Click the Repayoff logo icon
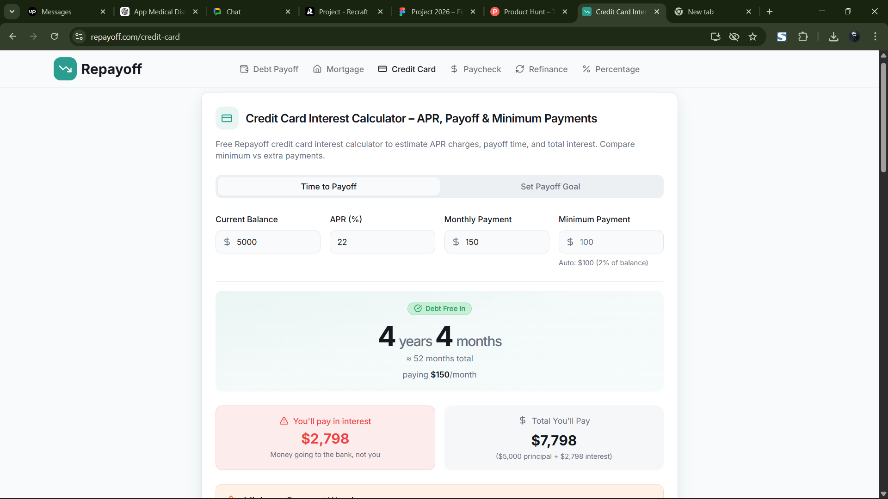The height and width of the screenshot is (499, 888). tap(65, 69)
